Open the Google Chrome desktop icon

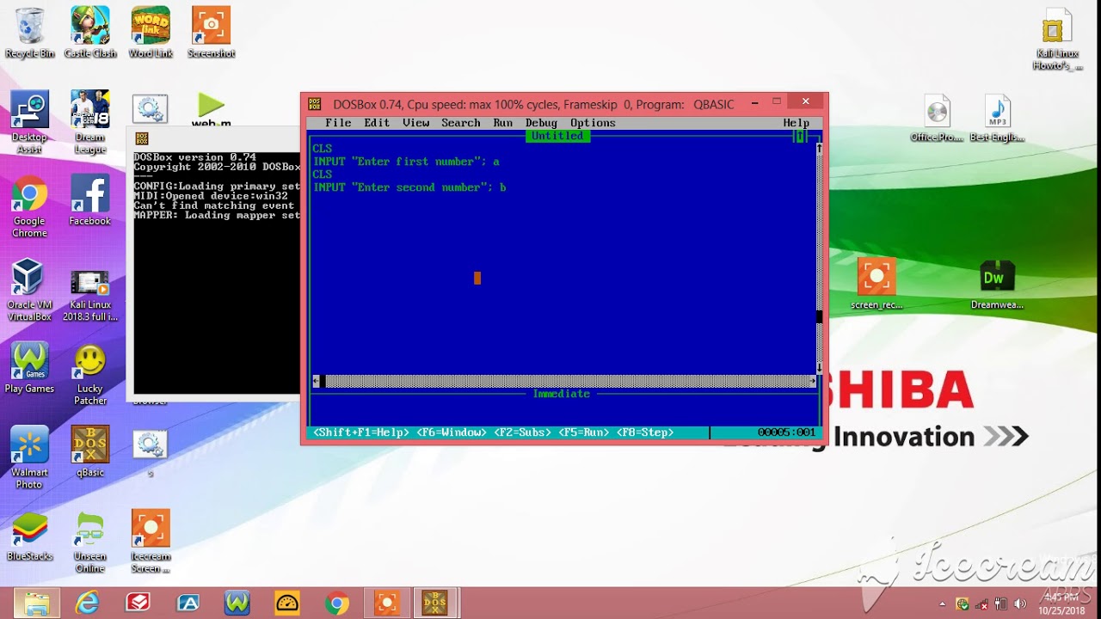[x=29, y=206]
